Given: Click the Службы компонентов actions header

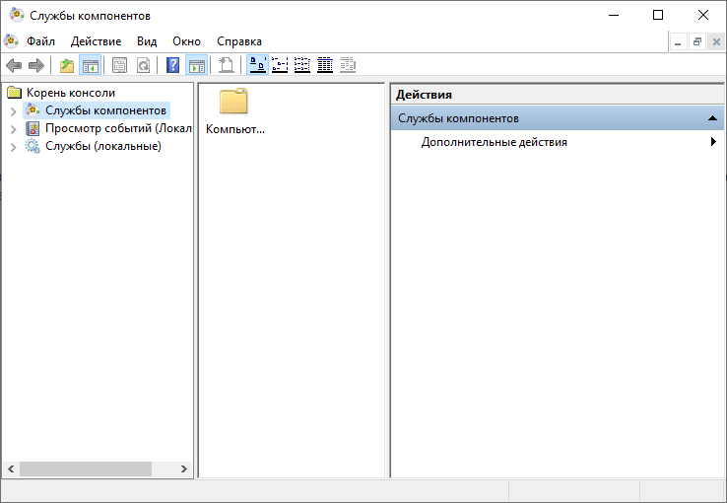Looking at the screenshot, I should (x=557, y=118).
